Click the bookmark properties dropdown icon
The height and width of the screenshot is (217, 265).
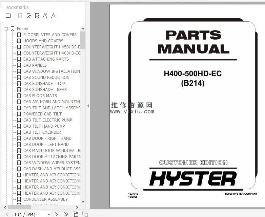37,16
